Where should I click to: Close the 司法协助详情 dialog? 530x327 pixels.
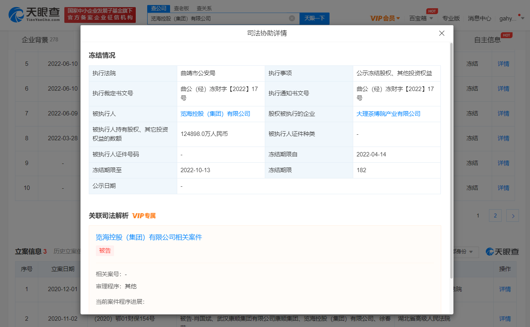(x=442, y=33)
